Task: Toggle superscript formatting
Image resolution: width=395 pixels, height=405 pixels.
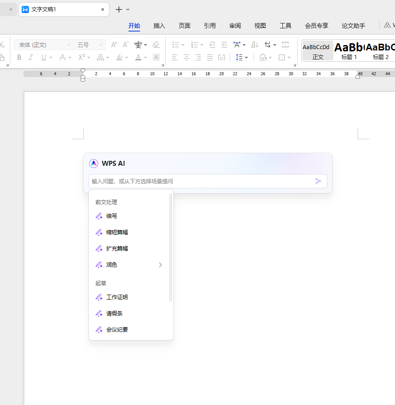Action: pyautogui.click(x=82, y=57)
